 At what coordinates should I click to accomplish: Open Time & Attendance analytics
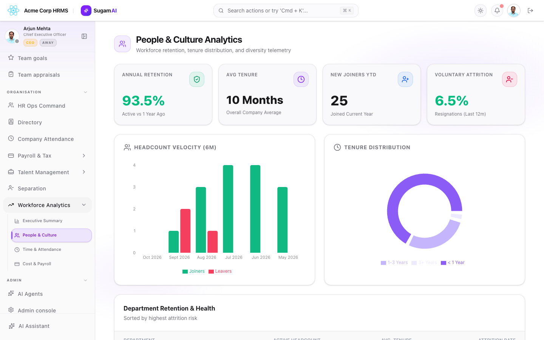click(51, 249)
